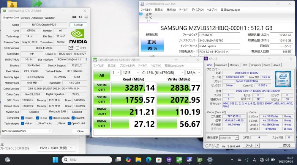Image resolution: width=297 pixels, height=165 pixels.
Task: Open the C: drive selection dropdown
Action: pyautogui.click(x=163, y=73)
